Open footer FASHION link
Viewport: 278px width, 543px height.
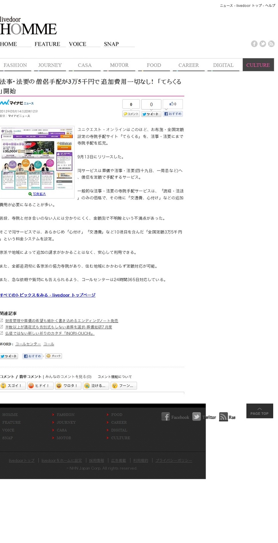[x=66, y=415]
